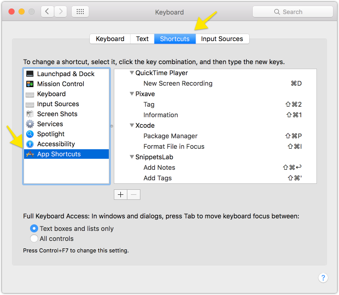Open help with the question mark button
Image resolution: width=339 pixels, height=295 pixels.
[323, 278]
